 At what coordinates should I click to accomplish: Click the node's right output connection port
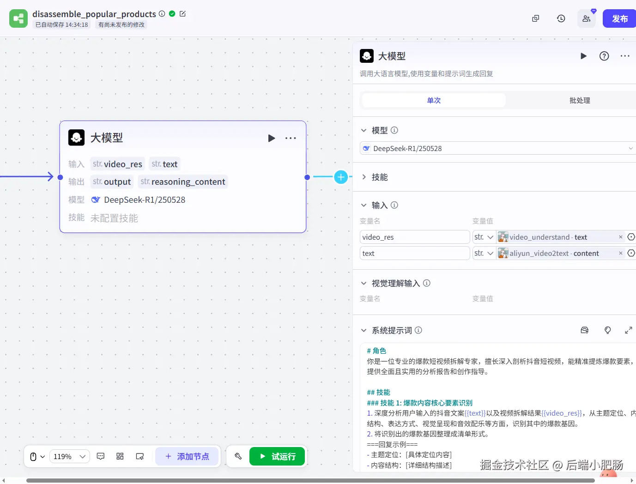tap(307, 177)
